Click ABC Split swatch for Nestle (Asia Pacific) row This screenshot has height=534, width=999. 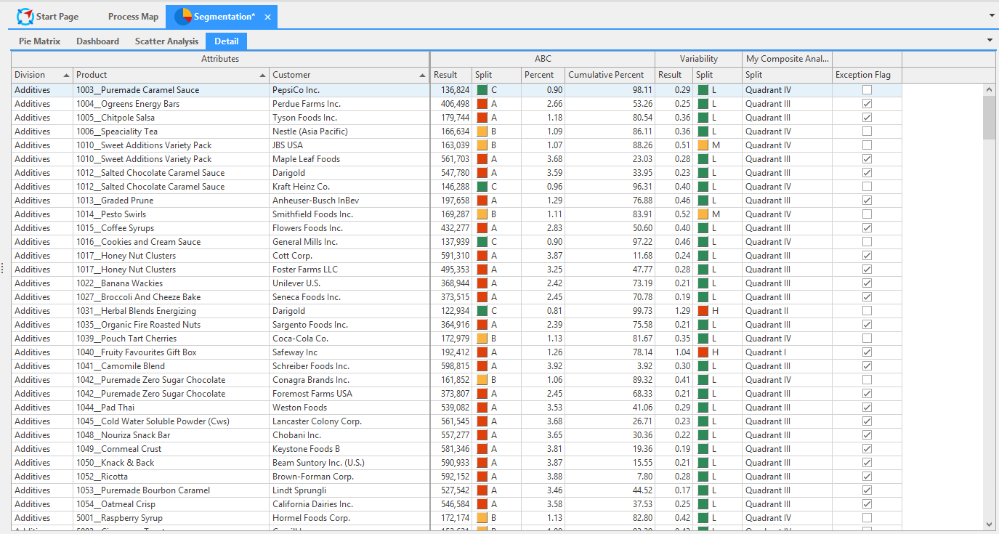coord(482,132)
